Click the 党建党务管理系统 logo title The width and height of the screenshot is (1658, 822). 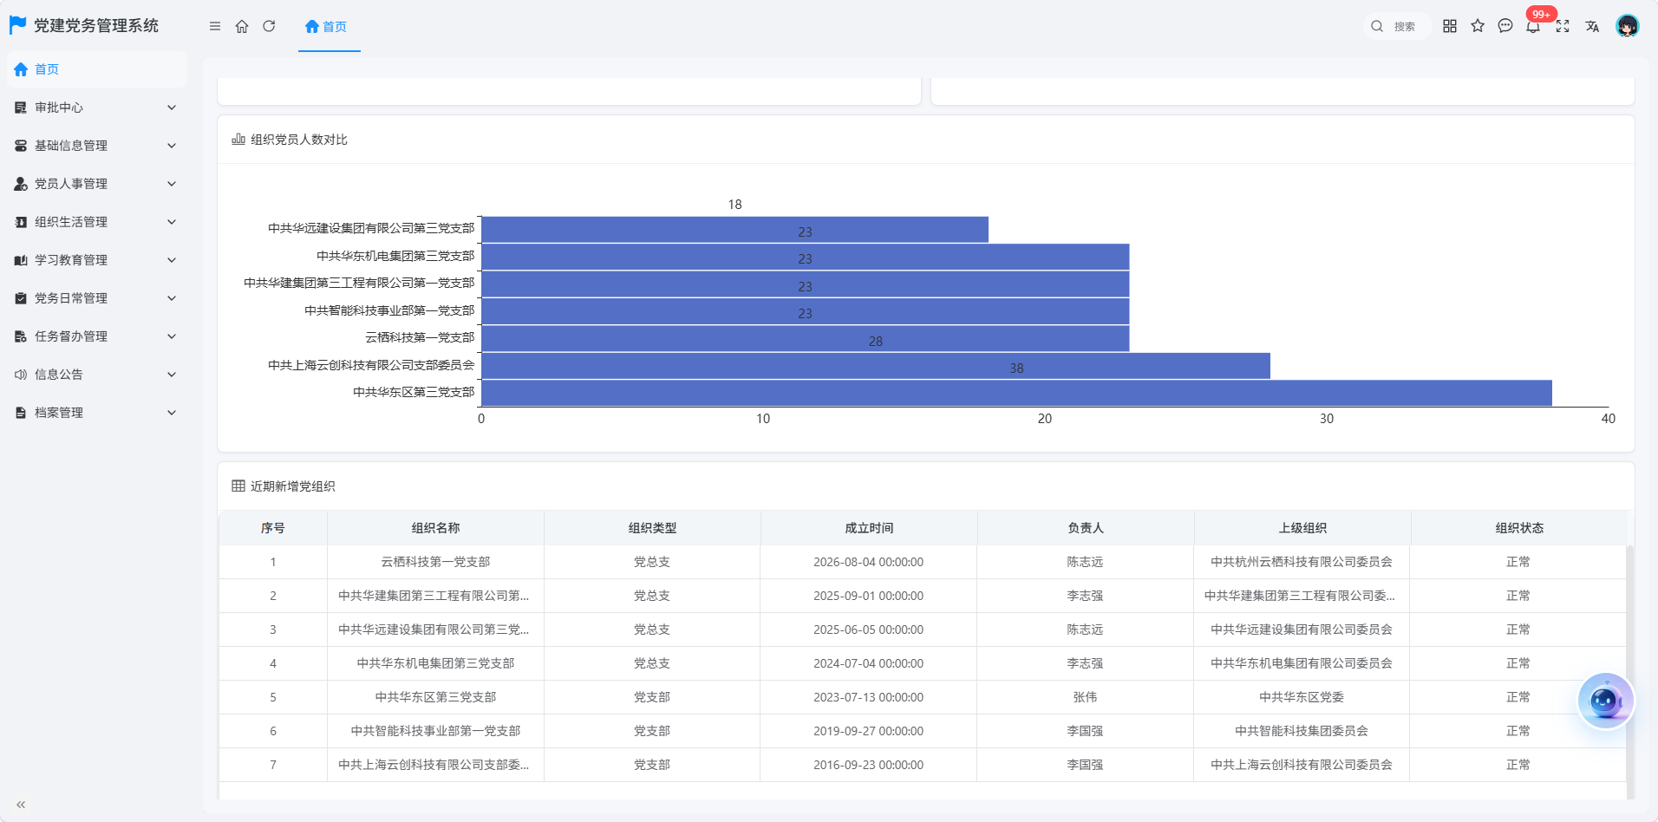(96, 26)
